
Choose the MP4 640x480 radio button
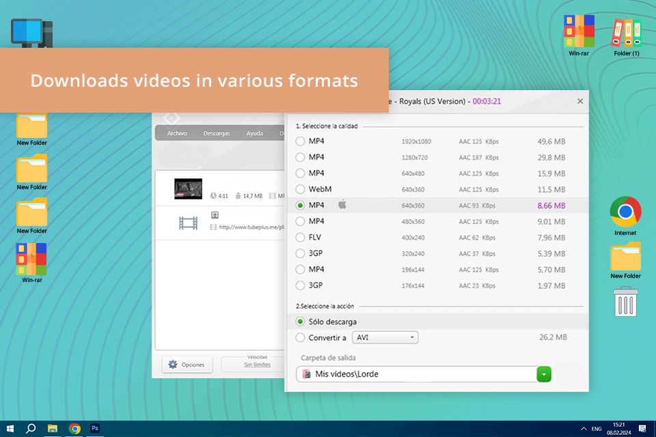click(x=300, y=173)
